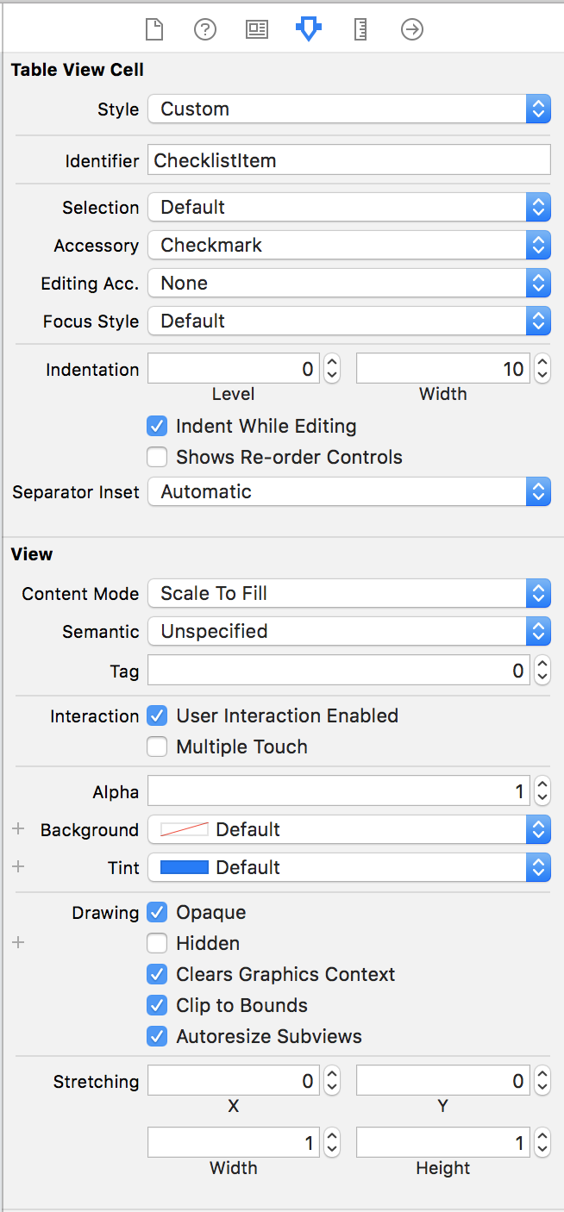Click the blue Tint color swatch
Image resolution: width=564 pixels, height=1212 pixels.
[185, 867]
